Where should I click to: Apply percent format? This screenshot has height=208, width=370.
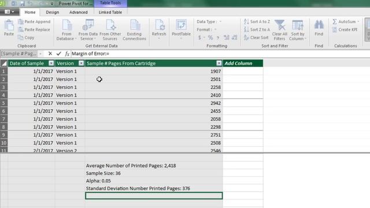210,38
